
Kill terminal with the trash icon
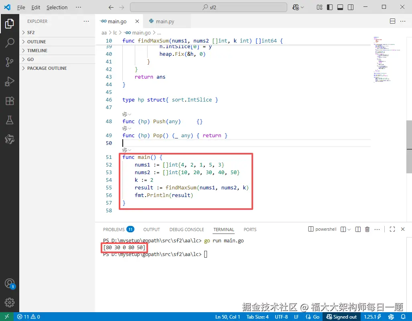pos(367,230)
